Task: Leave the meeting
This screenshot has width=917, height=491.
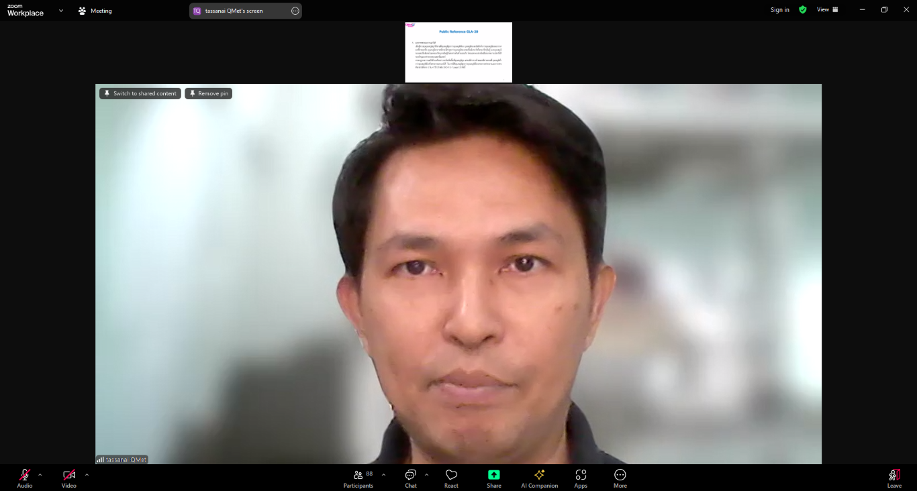Action: 894,478
